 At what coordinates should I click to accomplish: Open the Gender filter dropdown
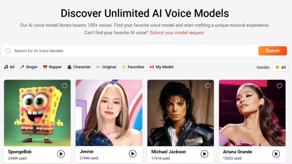(x=280, y=67)
